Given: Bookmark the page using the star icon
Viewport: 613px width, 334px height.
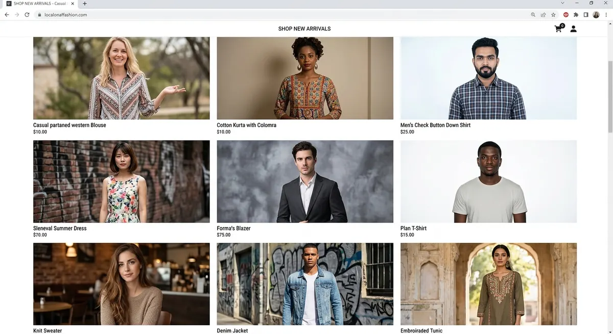Looking at the screenshot, I should click(x=553, y=15).
